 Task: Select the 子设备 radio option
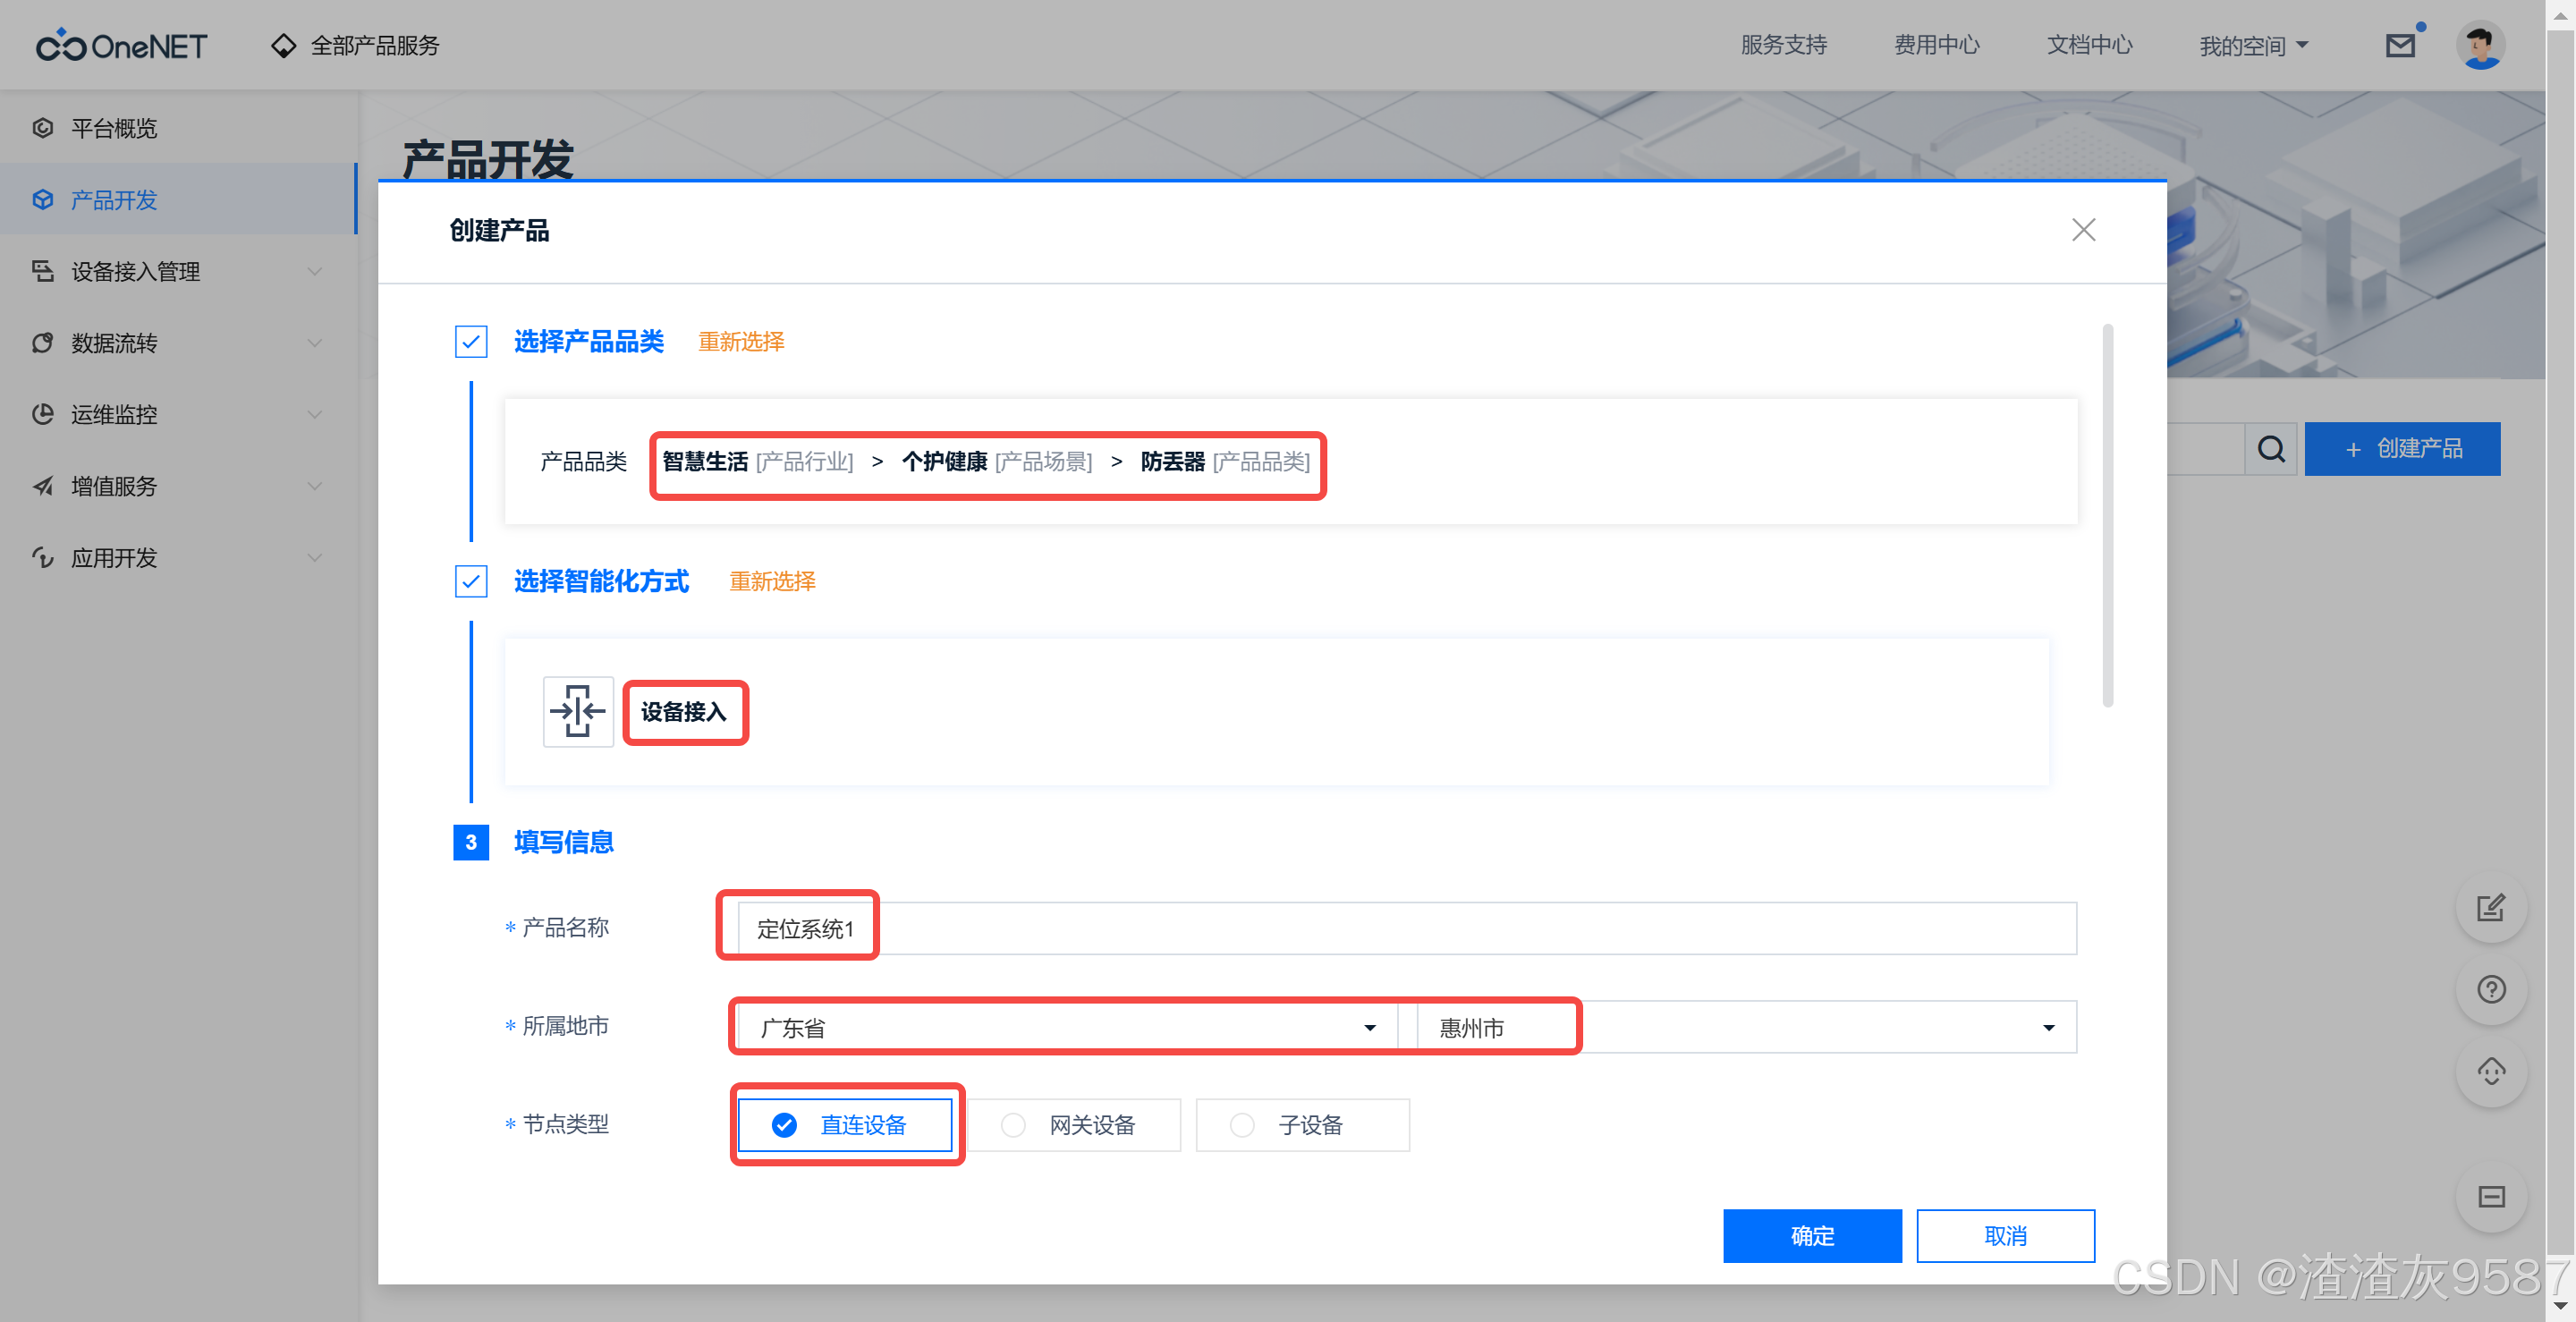pos(1302,1125)
